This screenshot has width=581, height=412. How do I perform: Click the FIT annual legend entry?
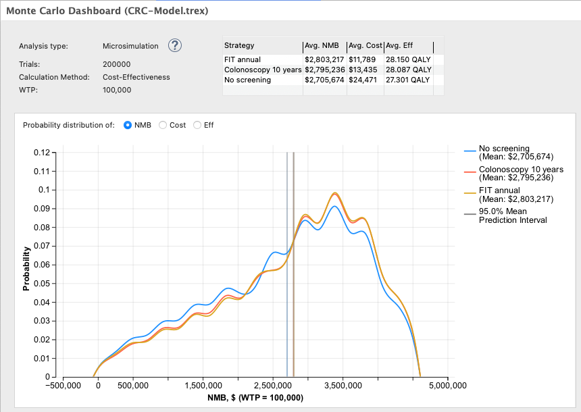509,195
